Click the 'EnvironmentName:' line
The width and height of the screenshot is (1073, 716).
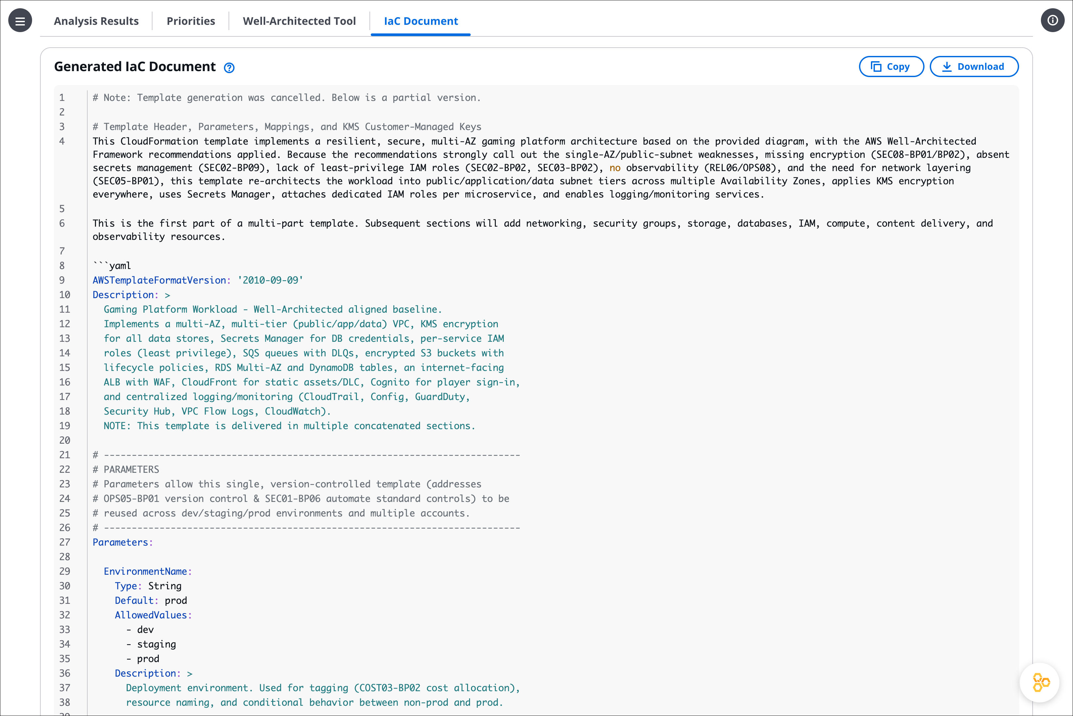tap(148, 572)
